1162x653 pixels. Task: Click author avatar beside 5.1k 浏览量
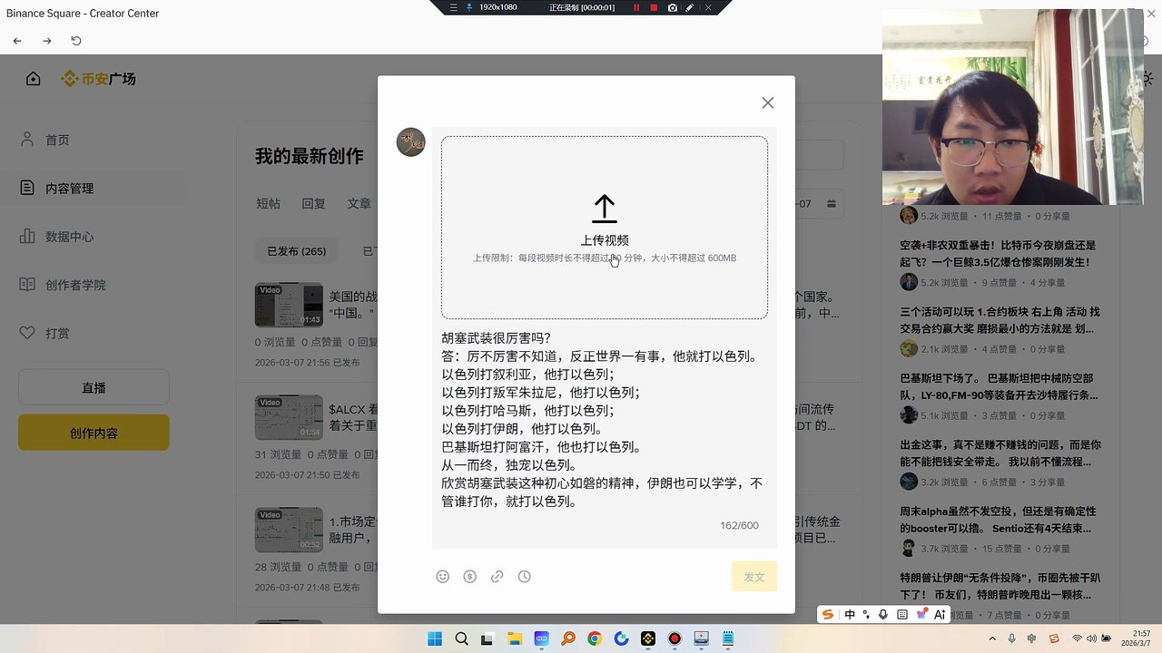pos(909,415)
